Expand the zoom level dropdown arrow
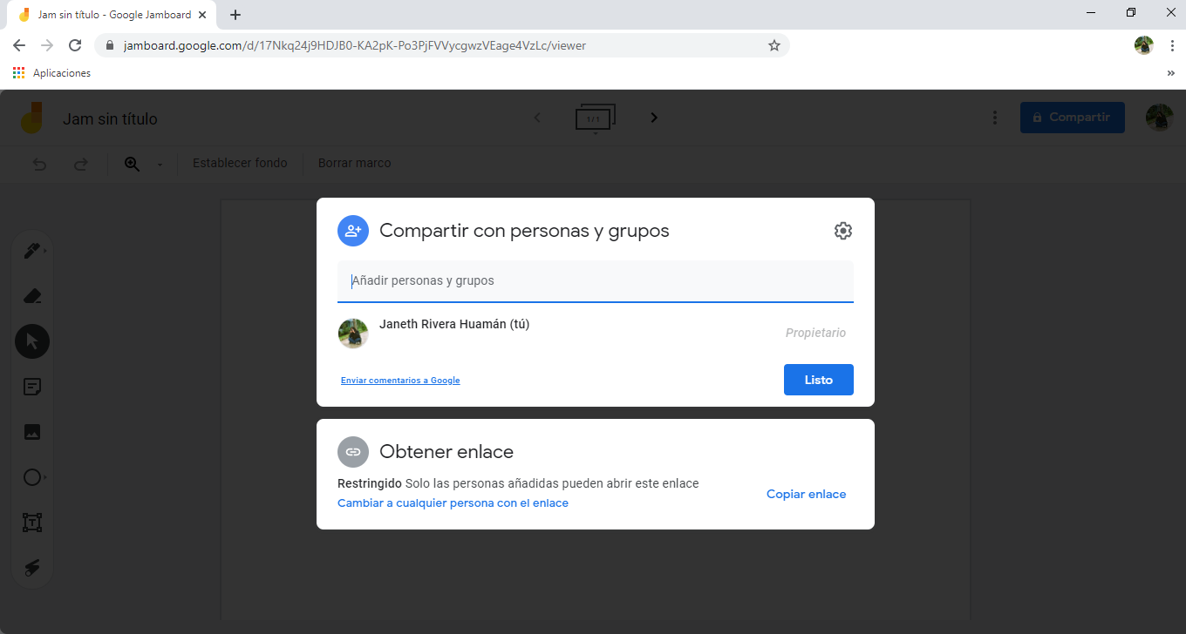The height and width of the screenshot is (634, 1186). (x=160, y=165)
